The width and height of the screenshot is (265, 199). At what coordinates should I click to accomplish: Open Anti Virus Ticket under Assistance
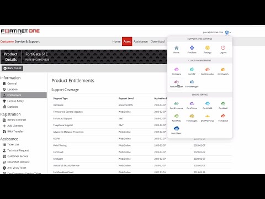point(14,168)
